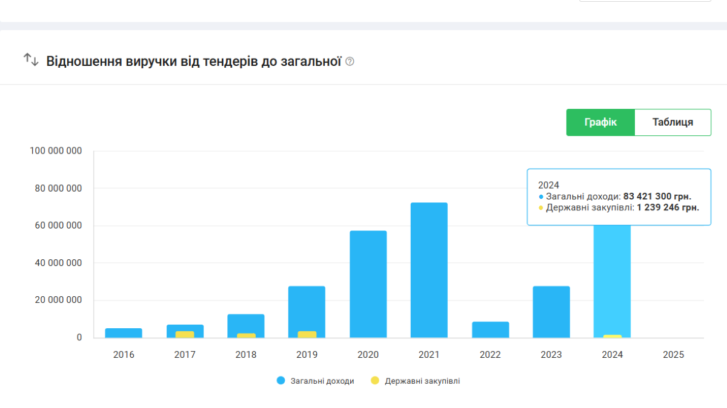This screenshot has width=727, height=408.
Task: Select the blue 2020 revenue bar
Action: click(368, 284)
